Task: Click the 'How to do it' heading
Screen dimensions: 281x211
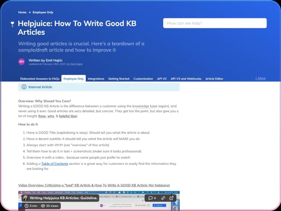Action: (28, 124)
